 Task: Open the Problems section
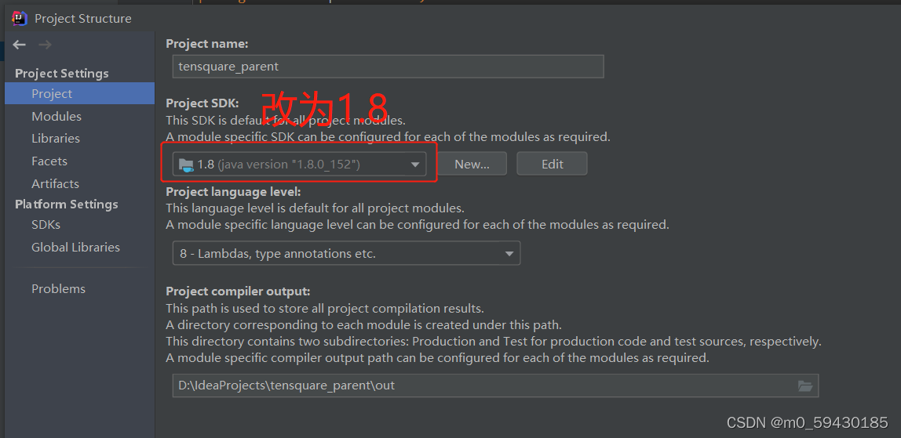(59, 289)
